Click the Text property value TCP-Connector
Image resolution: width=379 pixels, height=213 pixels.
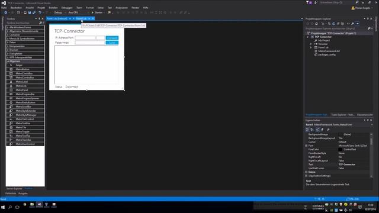tap(347, 164)
